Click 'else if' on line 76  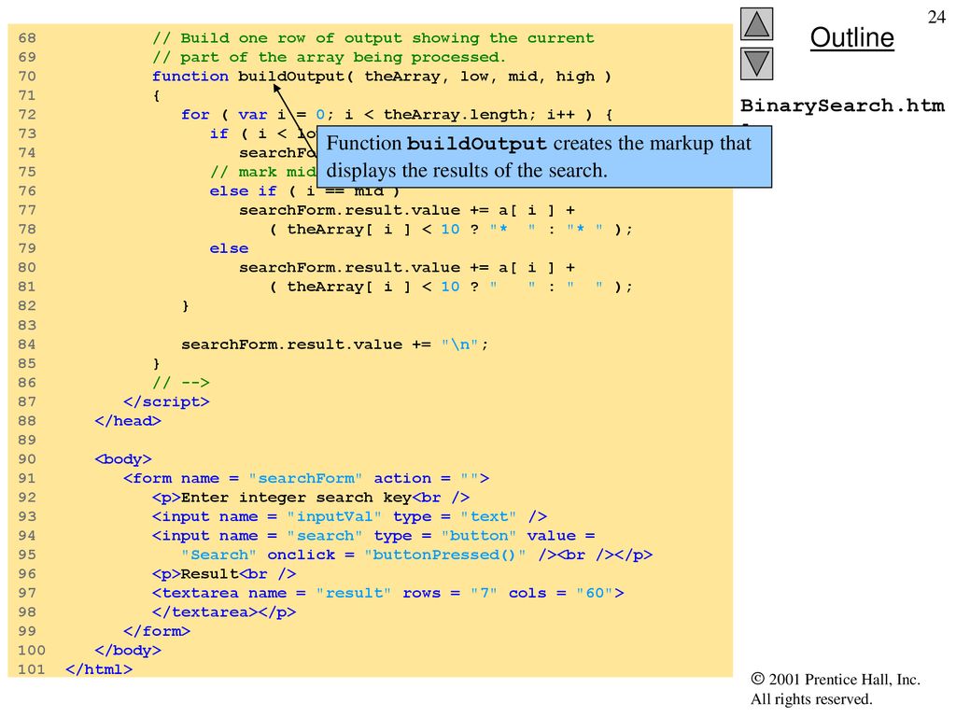[x=244, y=191]
